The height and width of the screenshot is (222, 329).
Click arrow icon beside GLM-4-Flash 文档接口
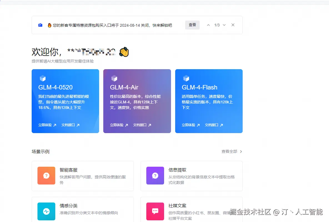[x=221, y=125]
